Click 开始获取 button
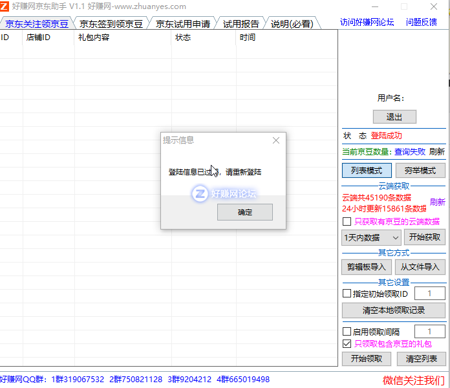Viewport: 450px width, 388px height. pos(424,237)
